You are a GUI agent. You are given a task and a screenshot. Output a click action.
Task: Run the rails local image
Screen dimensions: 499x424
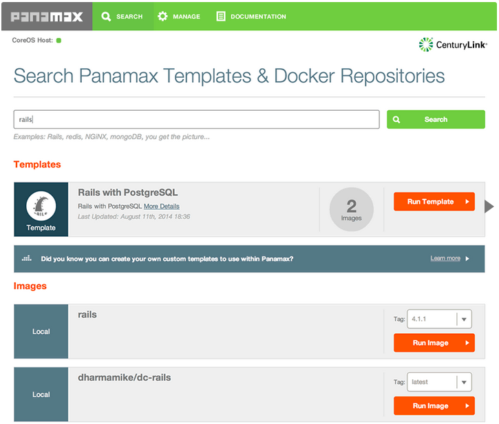pyautogui.click(x=434, y=343)
